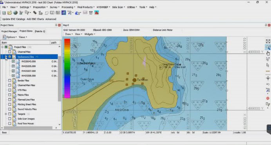Viewport: 271px width, 145px height.
Task: Click Update ENC Catalogs button
Action: [14, 19]
